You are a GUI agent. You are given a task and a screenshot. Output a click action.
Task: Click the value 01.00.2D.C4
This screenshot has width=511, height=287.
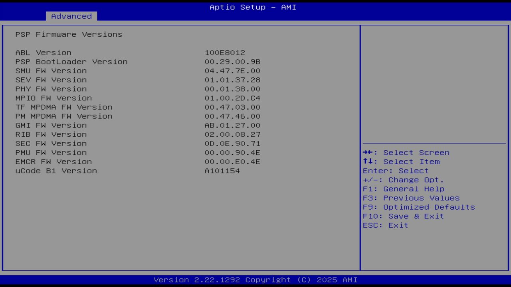pos(232,98)
